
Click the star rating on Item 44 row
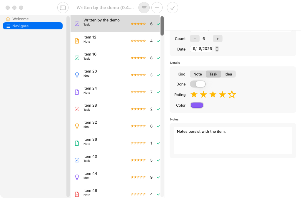tap(138, 177)
